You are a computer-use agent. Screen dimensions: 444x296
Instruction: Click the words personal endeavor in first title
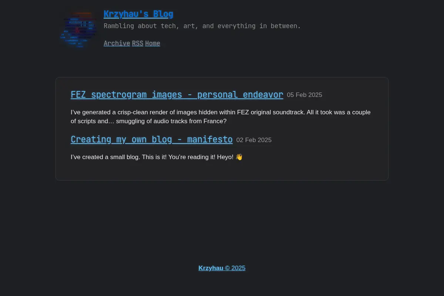tap(240, 95)
